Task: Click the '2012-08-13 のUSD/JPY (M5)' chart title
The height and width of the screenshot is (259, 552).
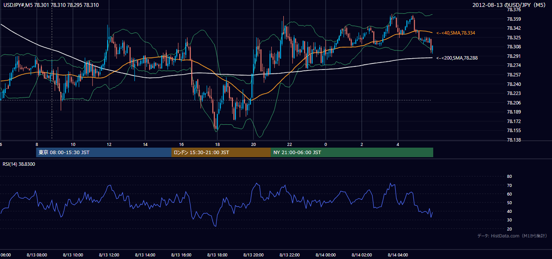Action: pyautogui.click(x=510, y=5)
